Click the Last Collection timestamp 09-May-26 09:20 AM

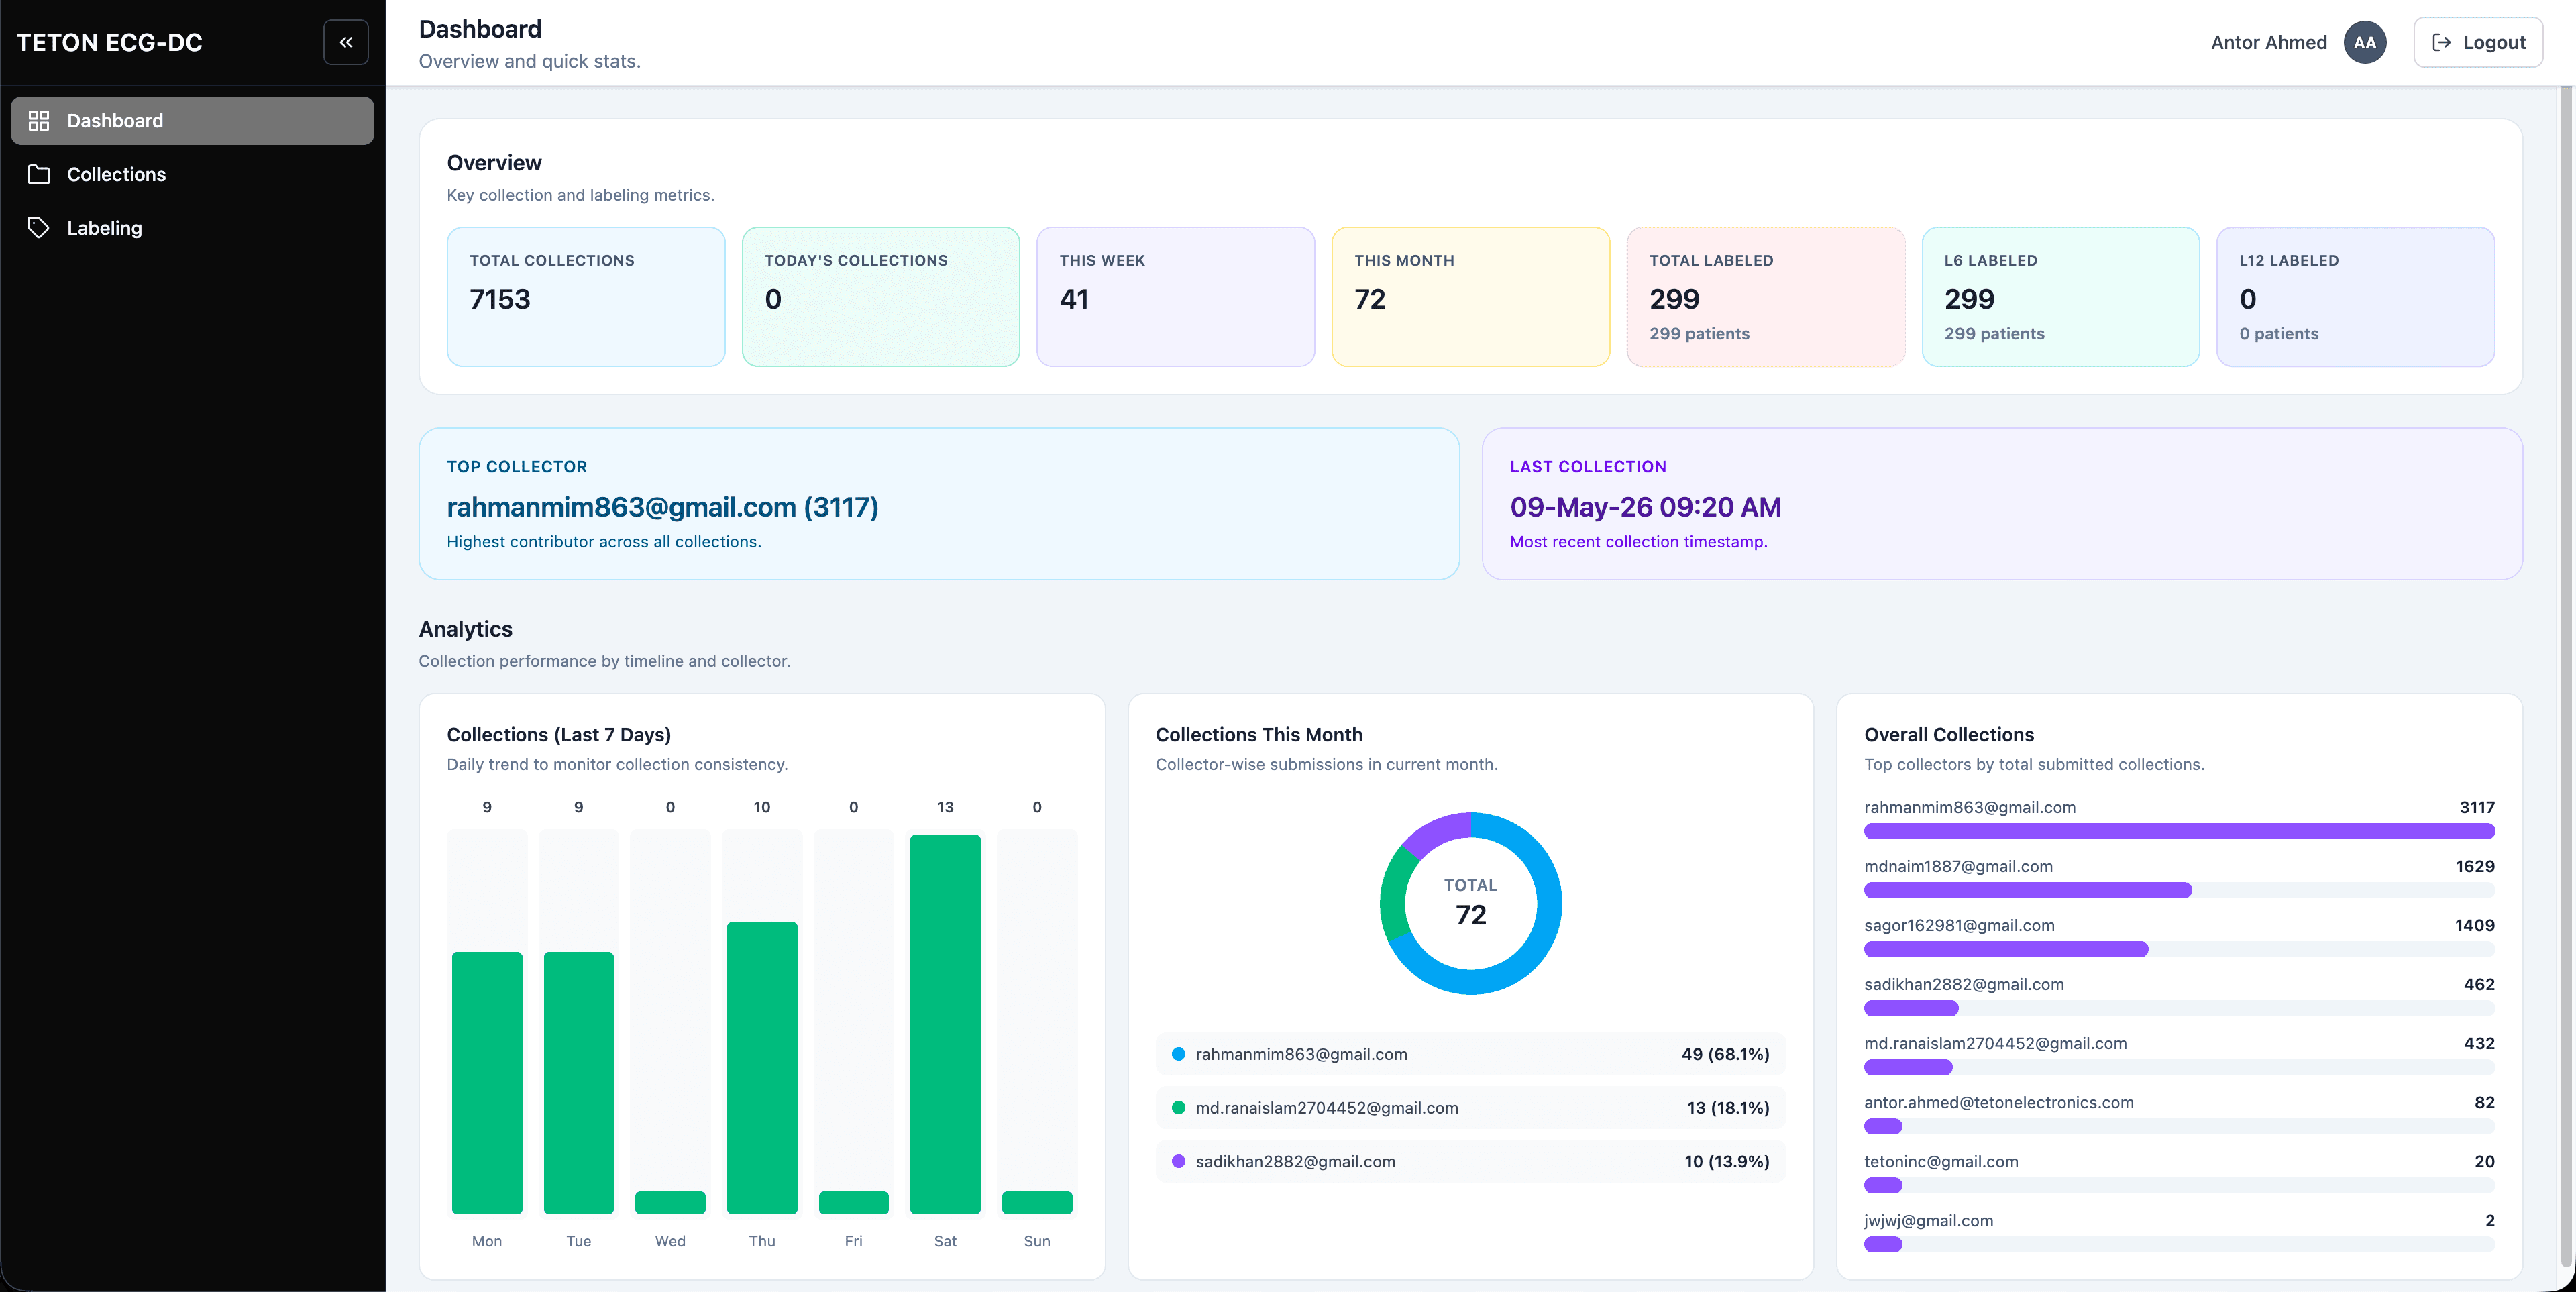click(1645, 507)
